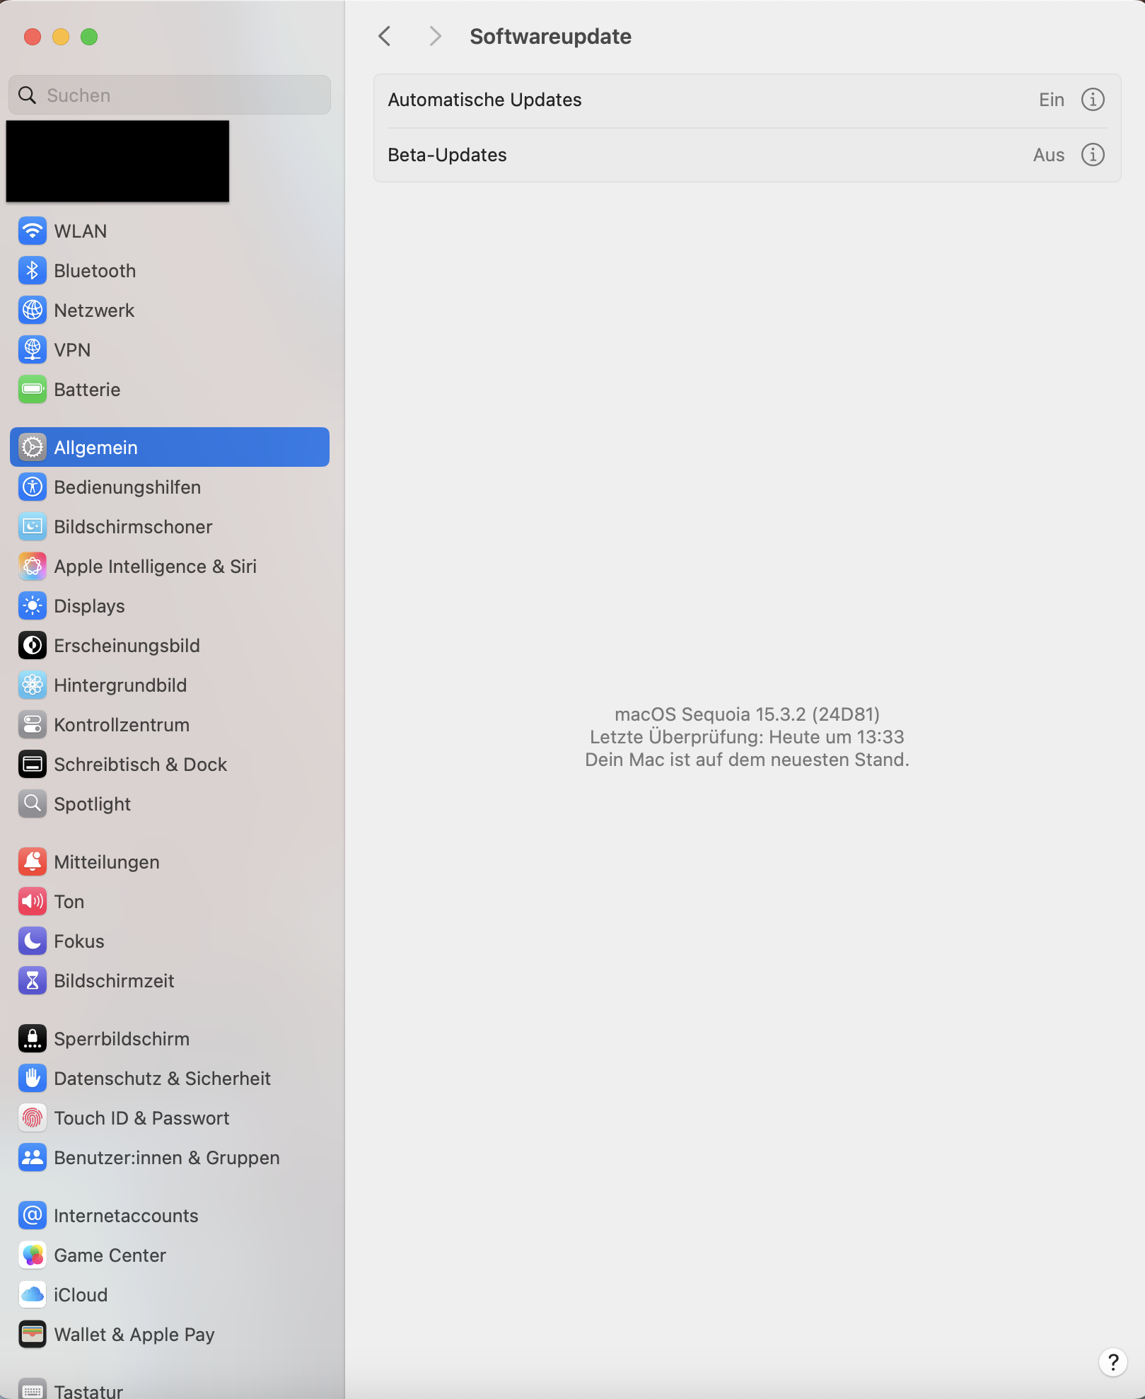Open Bildschirmzeit hourglass icon
The width and height of the screenshot is (1145, 1399).
[x=33, y=981]
